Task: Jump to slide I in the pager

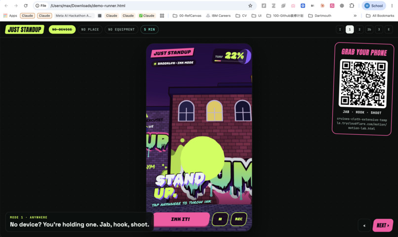Action: point(340,30)
